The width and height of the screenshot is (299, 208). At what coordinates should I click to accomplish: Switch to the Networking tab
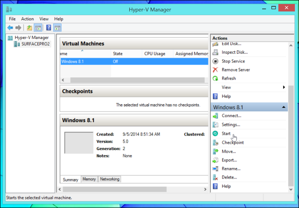pyautogui.click(x=109, y=179)
